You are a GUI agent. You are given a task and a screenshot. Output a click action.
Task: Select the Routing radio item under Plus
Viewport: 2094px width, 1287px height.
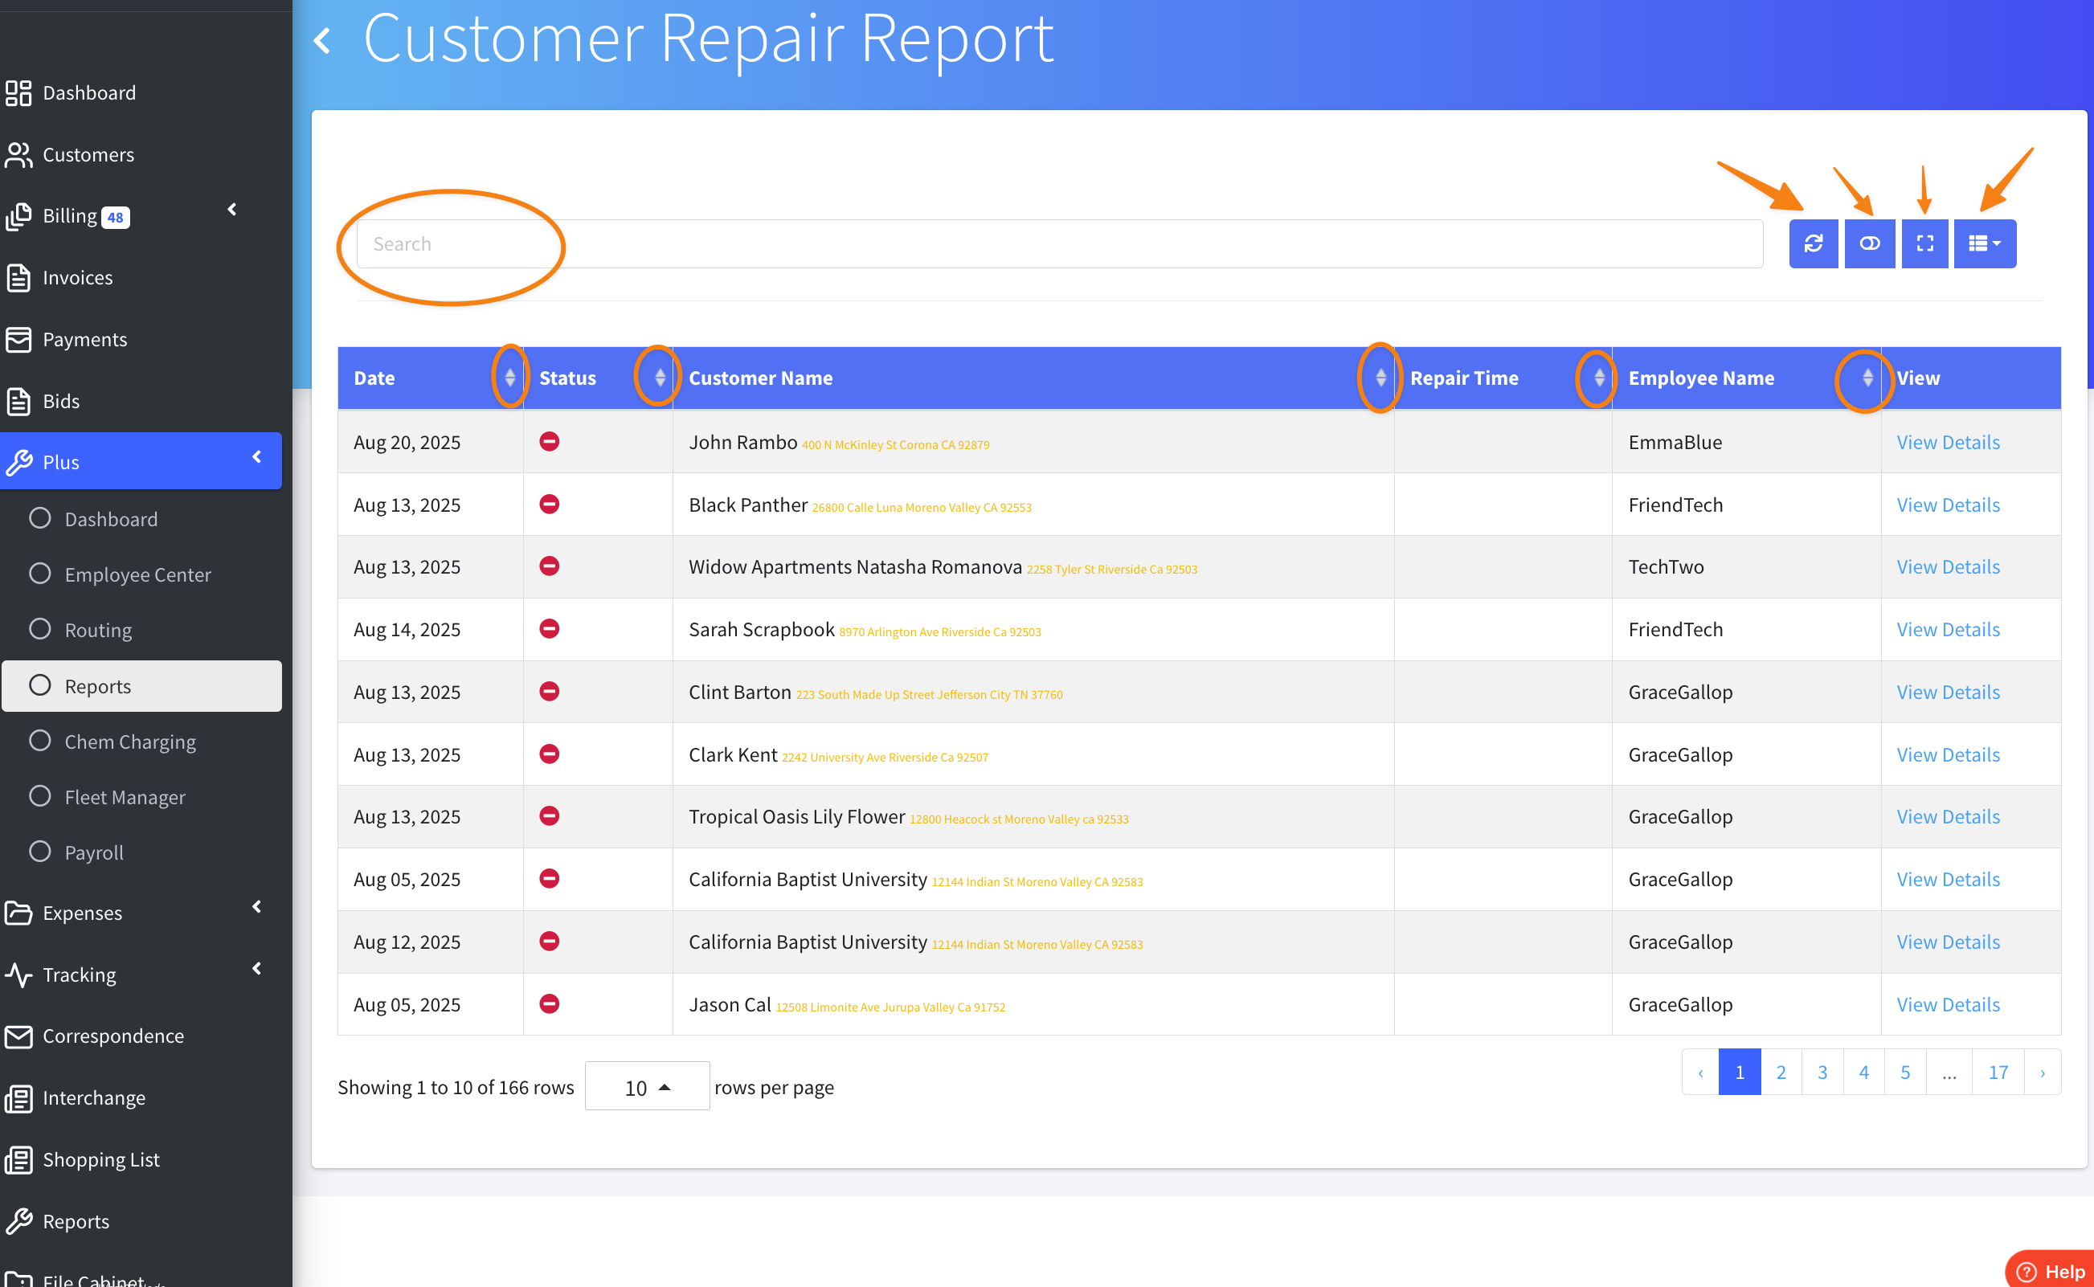click(x=40, y=629)
